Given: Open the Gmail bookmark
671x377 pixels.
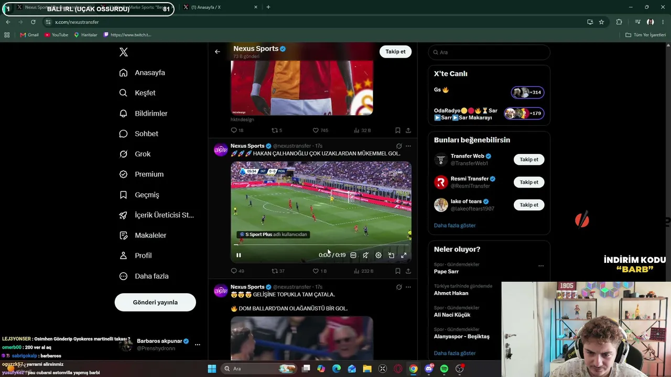Looking at the screenshot, I should [29, 35].
